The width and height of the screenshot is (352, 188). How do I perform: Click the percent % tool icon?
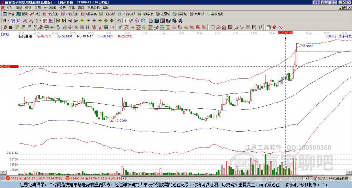coord(132,27)
